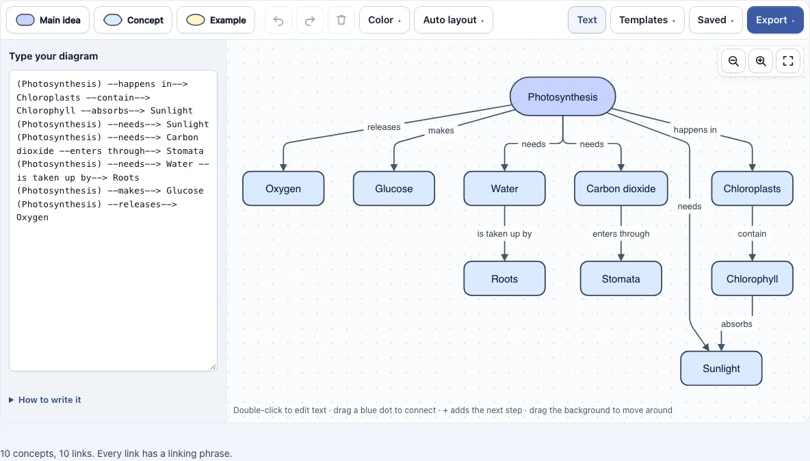This screenshot has width=810, height=461.
Task: Zoom in on the diagram canvas
Action: (761, 61)
